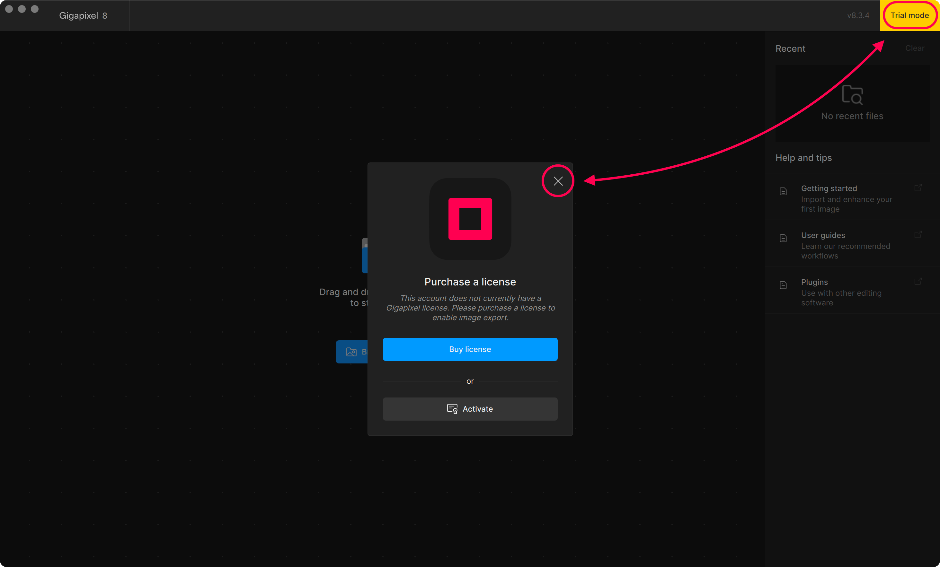This screenshot has width=940, height=567.
Task: Clear the Recent files list
Action: click(914, 48)
